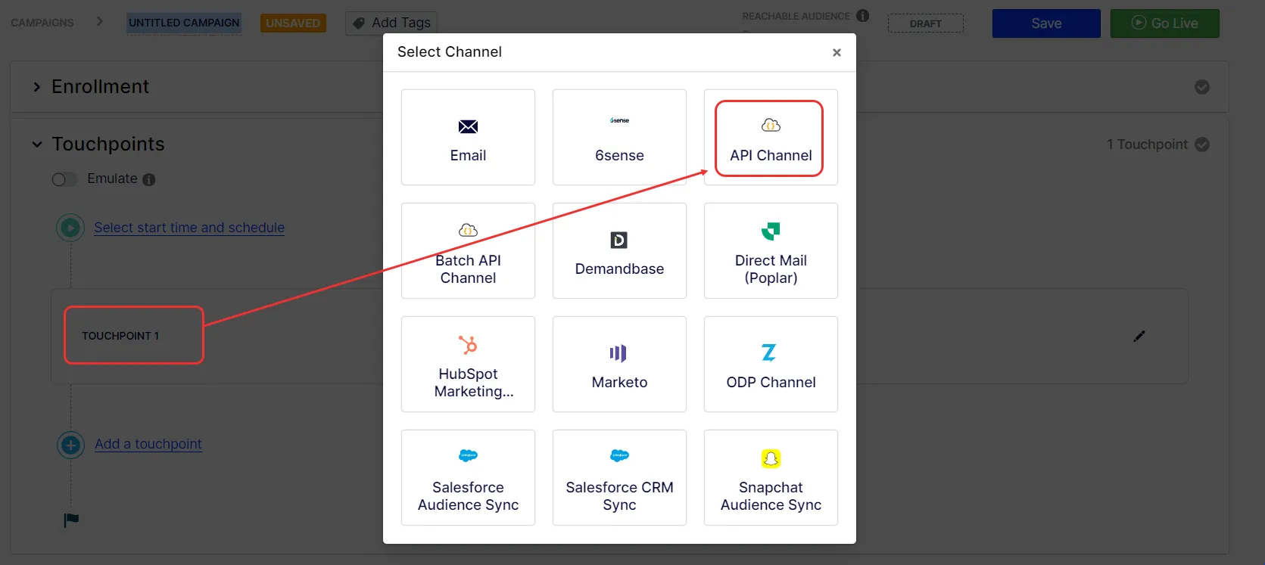Click the Salesforce CRM Sync cloud icon
1265x565 pixels.
(x=619, y=455)
